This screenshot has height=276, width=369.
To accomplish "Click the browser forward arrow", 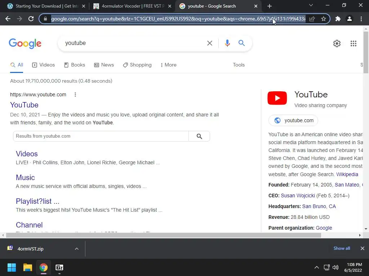I will pos(19,19).
